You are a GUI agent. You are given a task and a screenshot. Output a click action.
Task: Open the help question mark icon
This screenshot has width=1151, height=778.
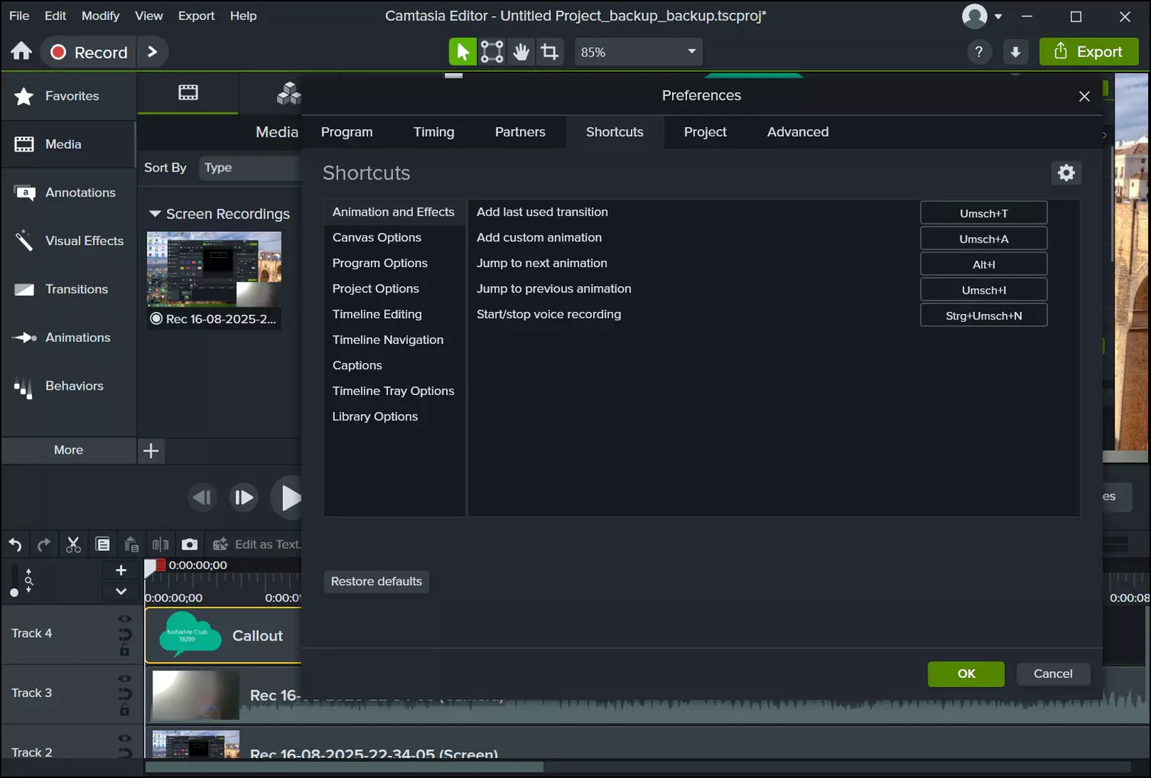tap(979, 52)
